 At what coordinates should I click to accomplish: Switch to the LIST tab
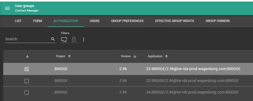point(18,21)
